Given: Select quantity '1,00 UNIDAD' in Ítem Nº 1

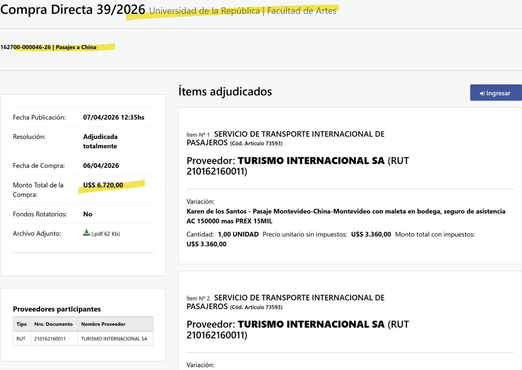Looking at the screenshot, I should pyautogui.click(x=238, y=234).
